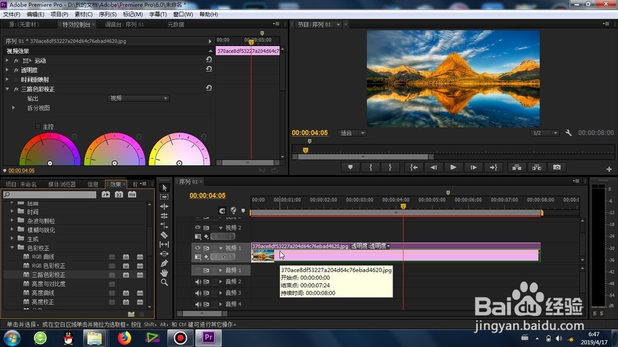This screenshot has width=618, height=347.
Task: Add marker in Program monitor
Action: tap(350, 167)
